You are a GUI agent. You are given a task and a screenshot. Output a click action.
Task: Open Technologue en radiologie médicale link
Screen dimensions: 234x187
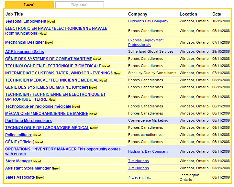(x=38, y=106)
